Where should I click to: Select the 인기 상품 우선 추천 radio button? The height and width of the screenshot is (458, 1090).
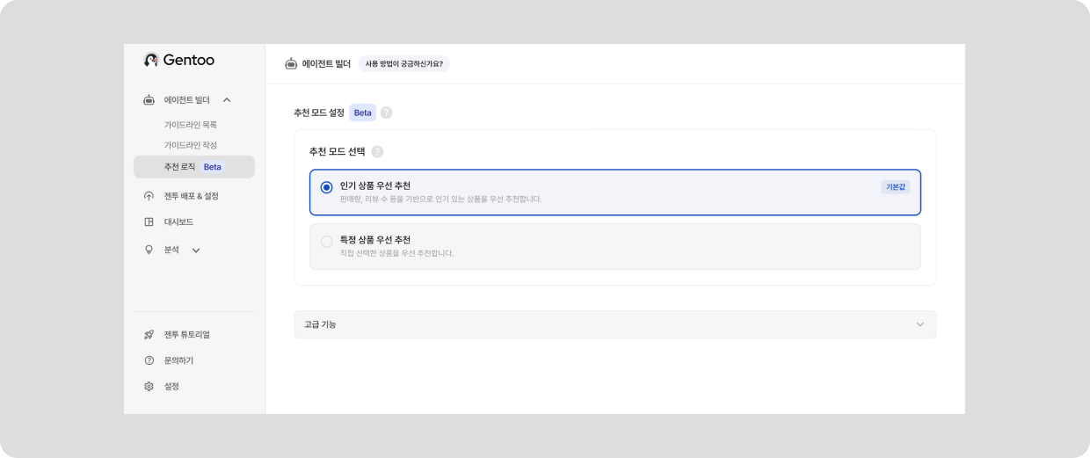(327, 187)
